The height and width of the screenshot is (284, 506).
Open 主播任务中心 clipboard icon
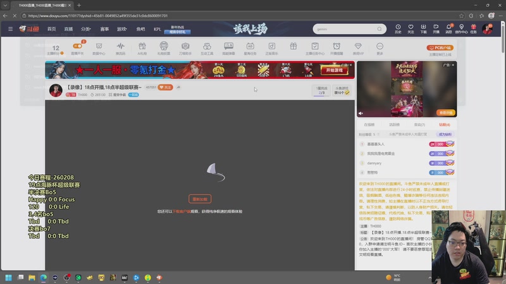click(315, 49)
